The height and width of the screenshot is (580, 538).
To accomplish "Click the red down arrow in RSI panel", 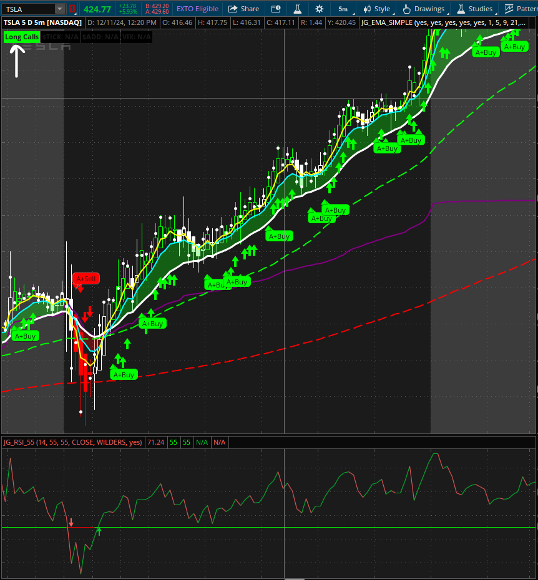I will point(71,523).
